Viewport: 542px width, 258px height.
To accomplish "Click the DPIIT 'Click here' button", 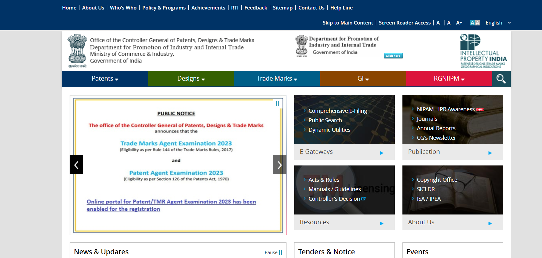I will pyautogui.click(x=393, y=55).
